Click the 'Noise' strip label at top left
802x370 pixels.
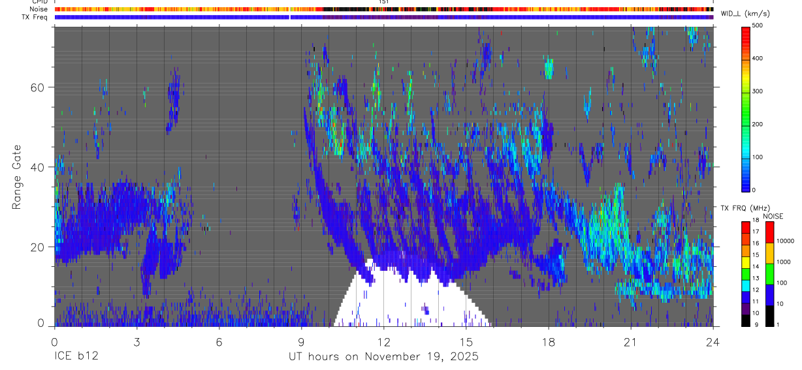(39, 9)
